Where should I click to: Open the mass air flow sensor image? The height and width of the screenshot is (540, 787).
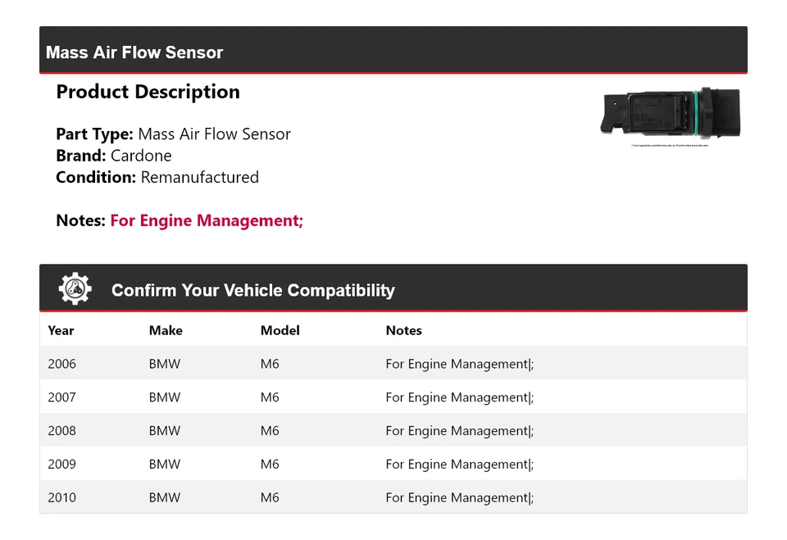(x=671, y=115)
